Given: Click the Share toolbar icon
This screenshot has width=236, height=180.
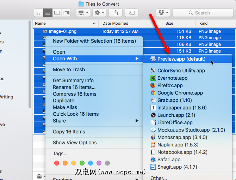Looking at the screenshot, I should click(116, 13).
